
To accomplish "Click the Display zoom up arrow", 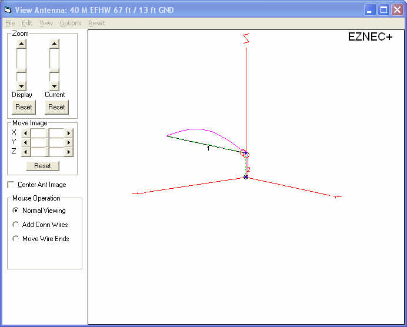I will (21, 44).
